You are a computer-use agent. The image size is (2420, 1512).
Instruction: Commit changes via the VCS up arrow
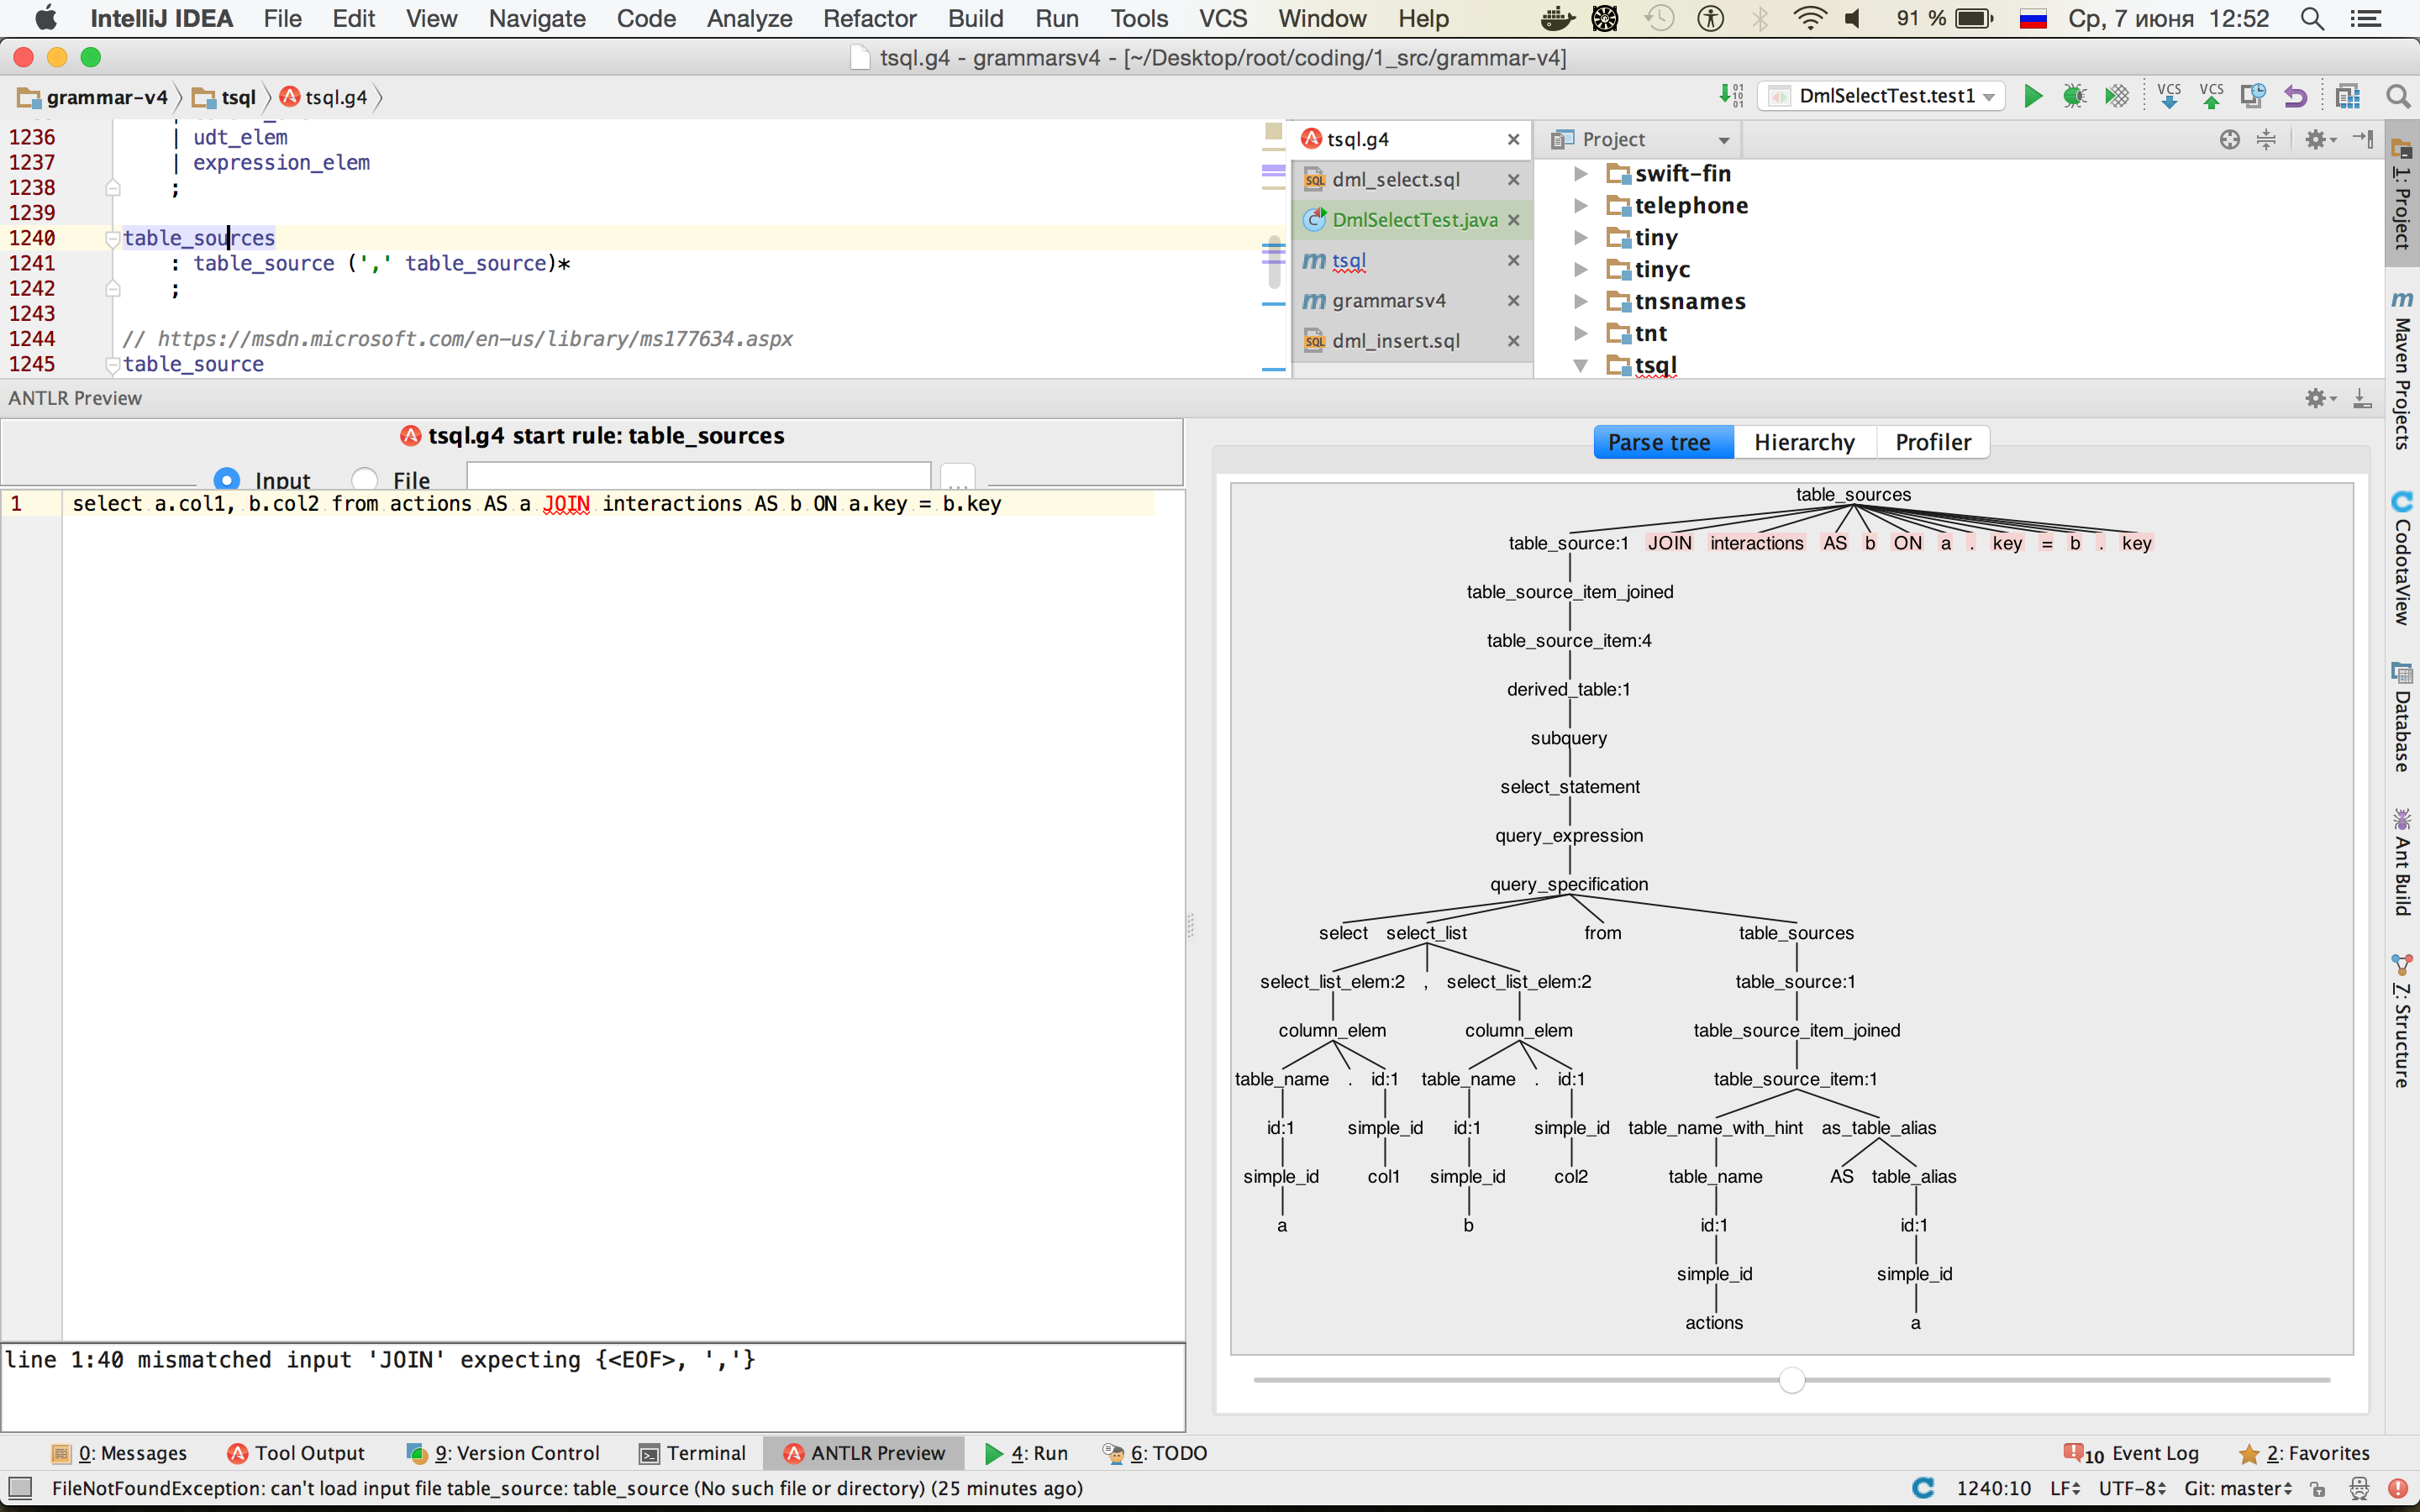tap(2211, 95)
